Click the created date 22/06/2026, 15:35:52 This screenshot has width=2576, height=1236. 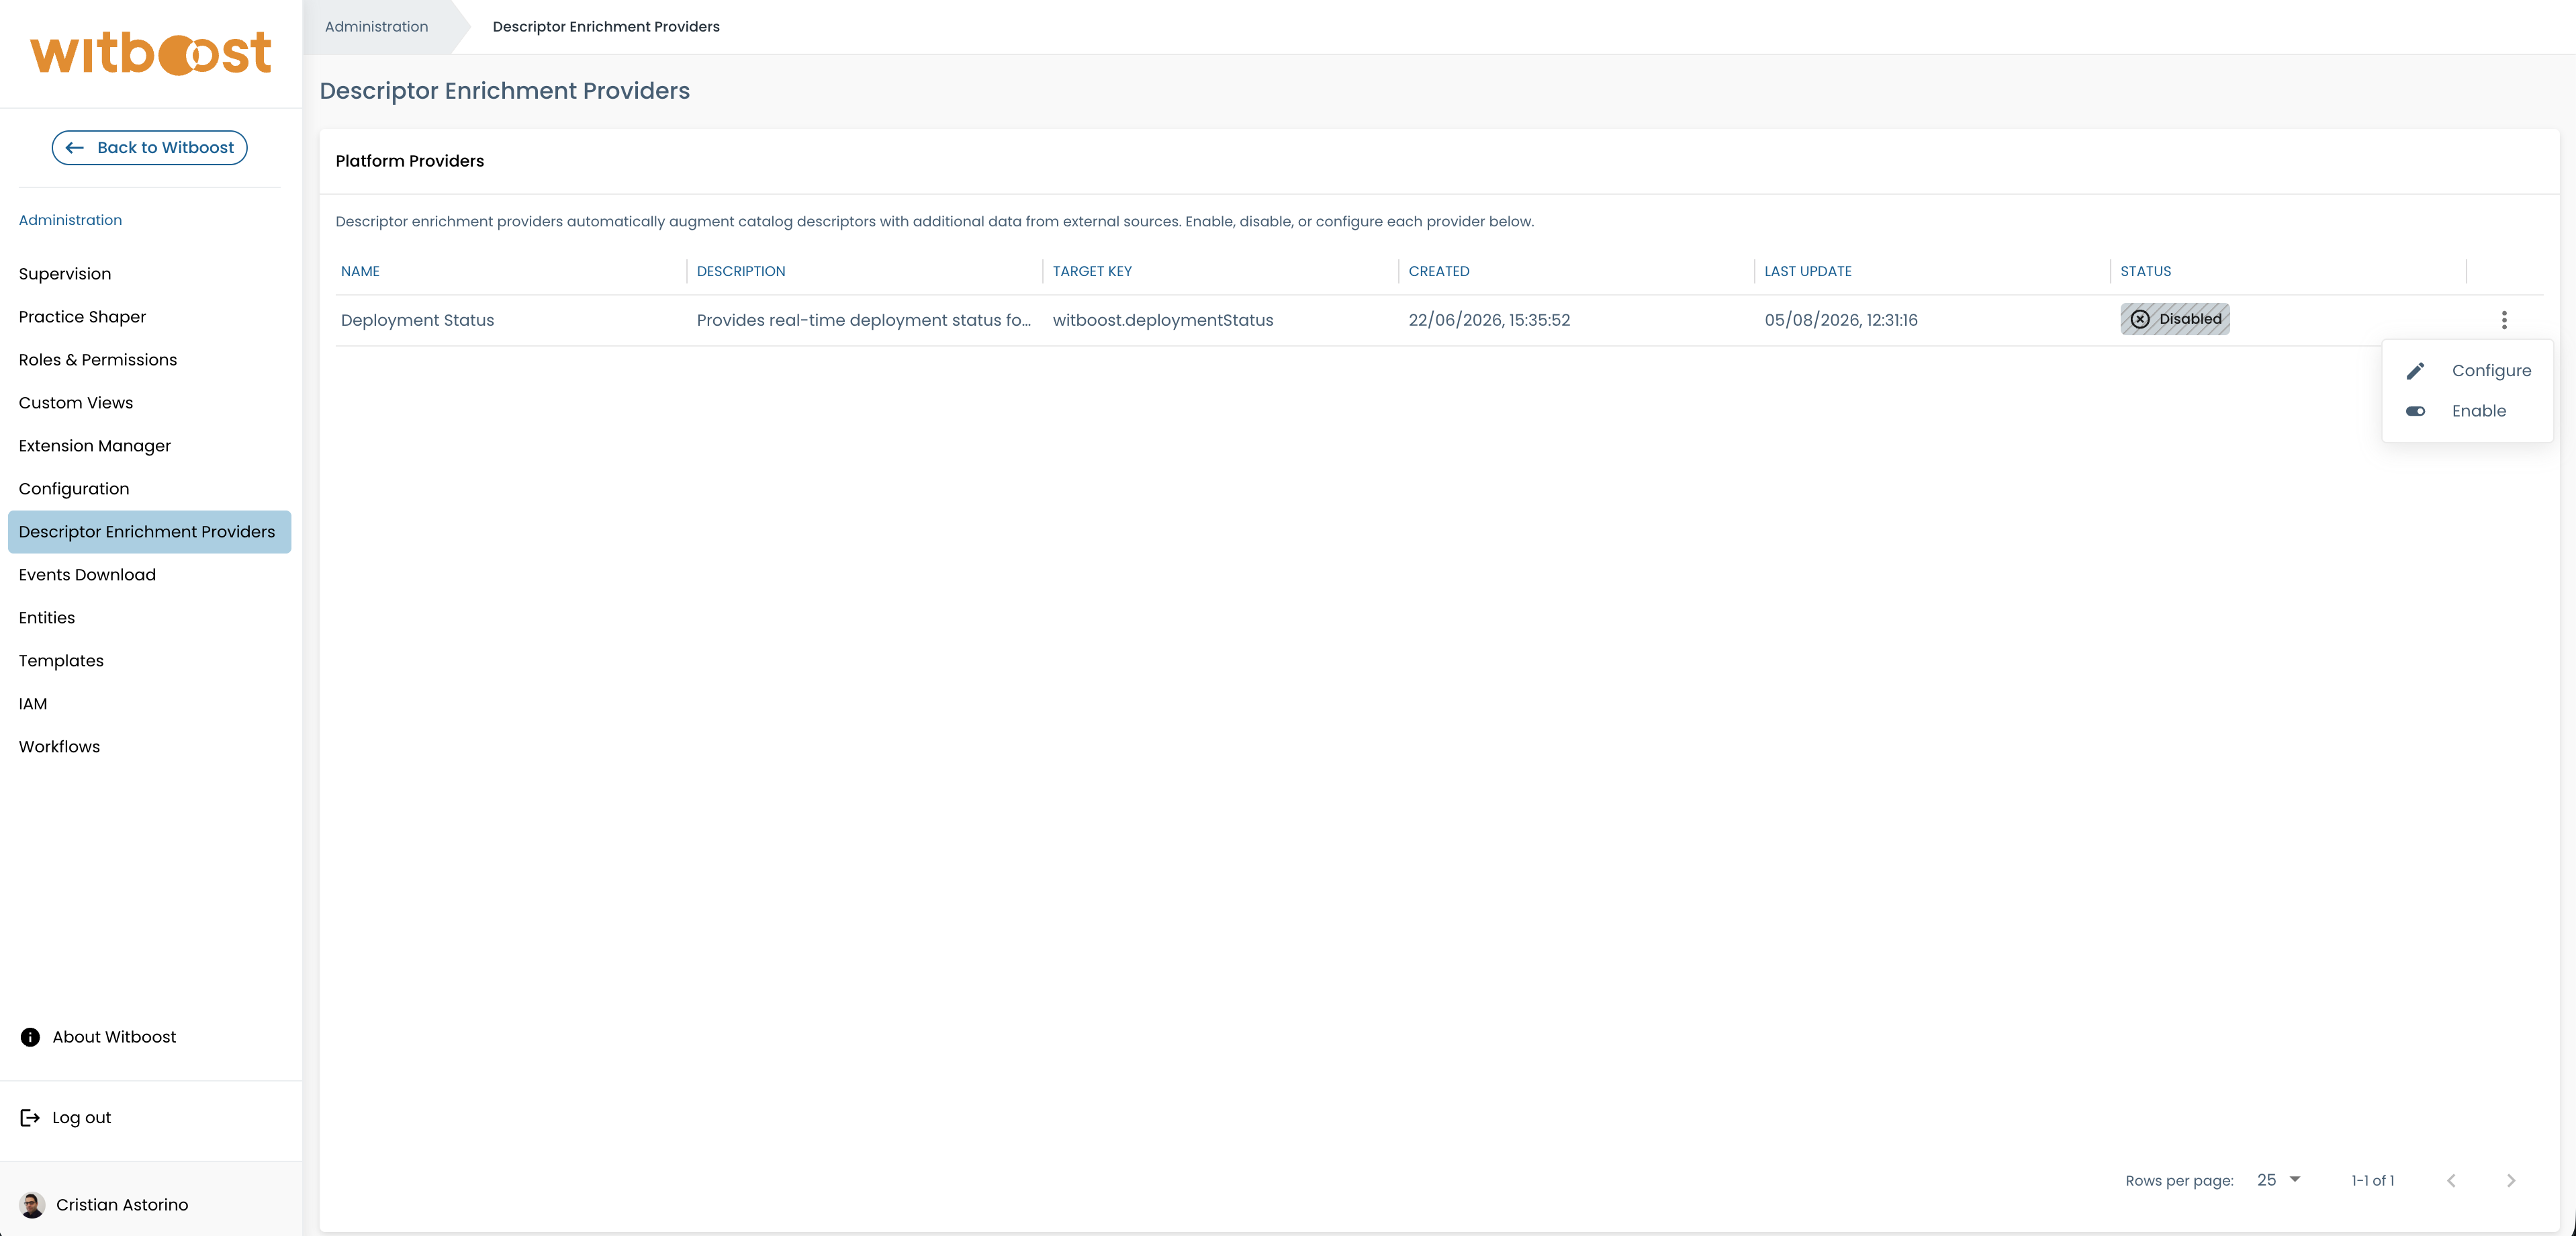pyautogui.click(x=1489, y=320)
